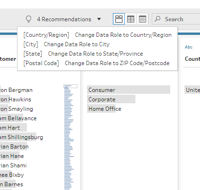Collapse the 4 Recommendations dropdown arrow
Viewport: 200px width, 190px height.
pos(99,19)
